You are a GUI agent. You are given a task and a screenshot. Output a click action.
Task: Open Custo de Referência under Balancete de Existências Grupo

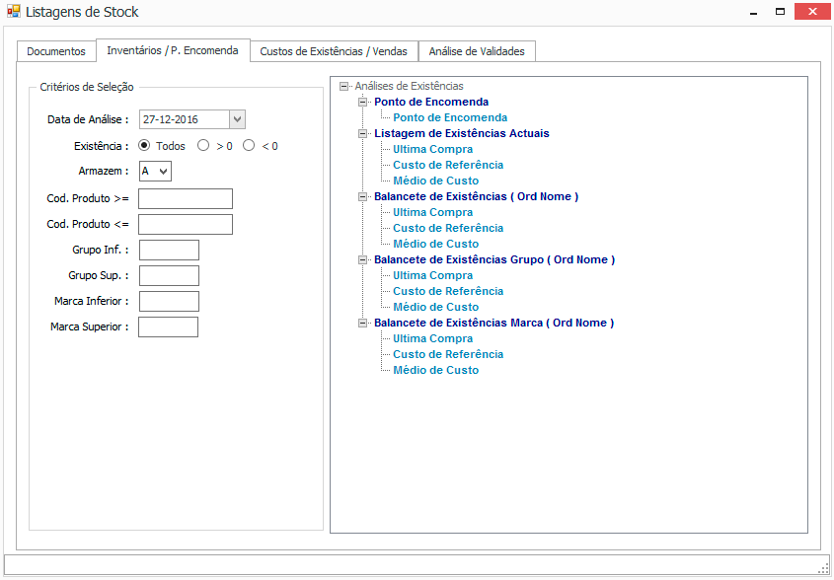pyautogui.click(x=448, y=291)
